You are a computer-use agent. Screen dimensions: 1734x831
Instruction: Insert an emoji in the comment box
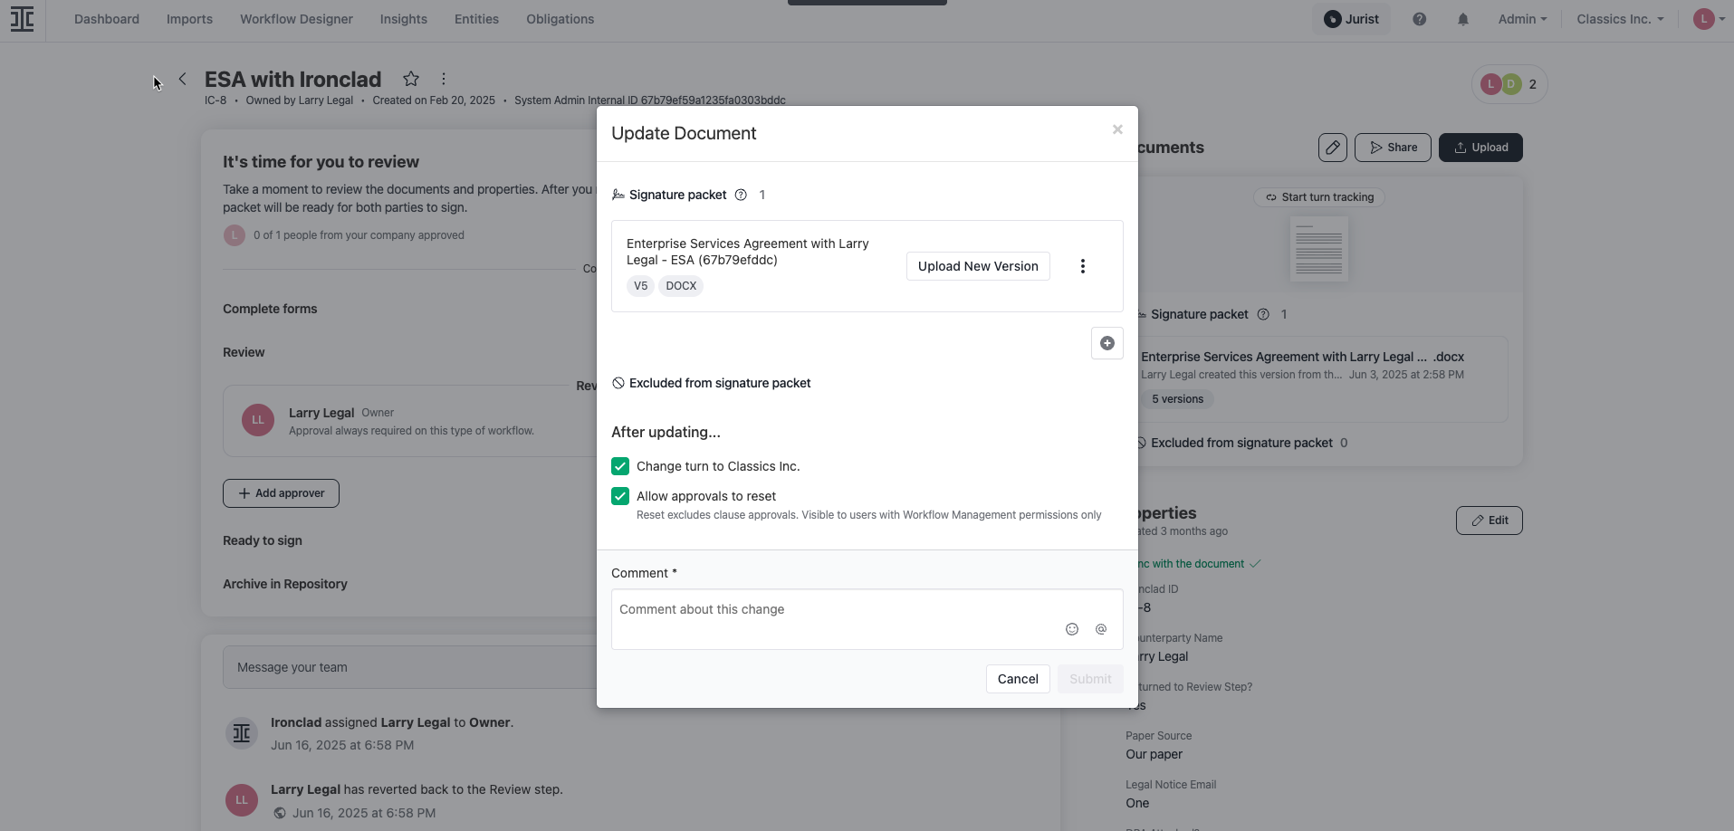[1072, 628]
